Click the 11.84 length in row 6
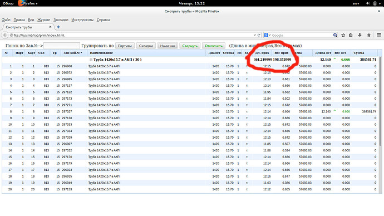Image resolution: width=384 pixels, height=216 pixels. pyautogui.click(x=267, y=99)
